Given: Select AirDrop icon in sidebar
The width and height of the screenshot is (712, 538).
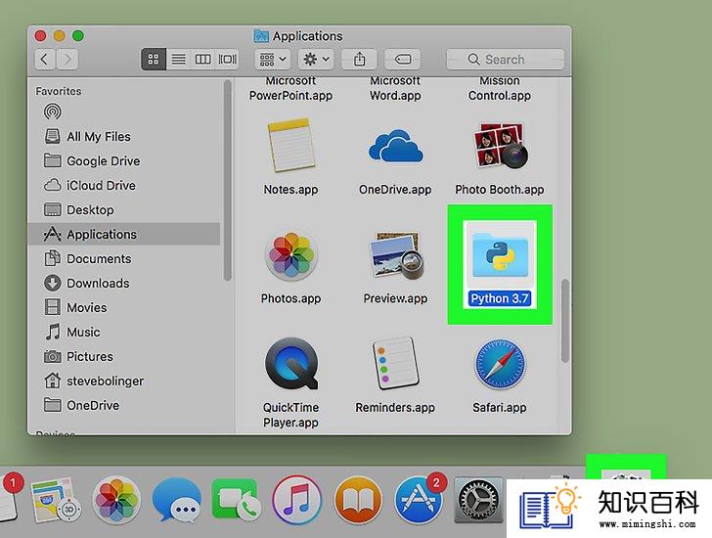Looking at the screenshot, I should click(x=53, y=112).
